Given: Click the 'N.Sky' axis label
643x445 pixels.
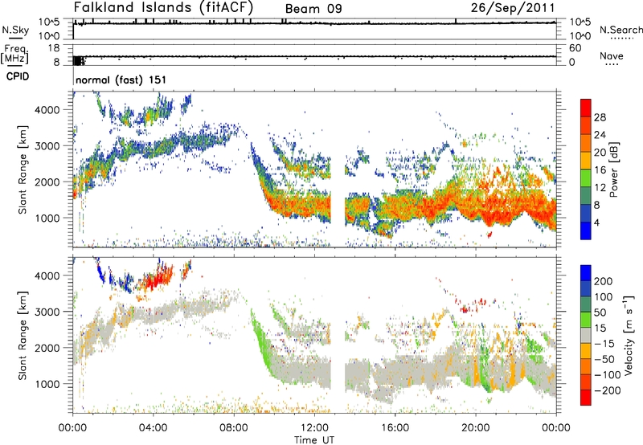Looking at the screenshot, I should coord(15,30).
